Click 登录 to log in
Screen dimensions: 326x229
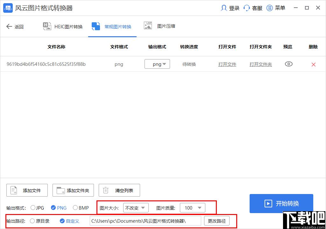234,8
